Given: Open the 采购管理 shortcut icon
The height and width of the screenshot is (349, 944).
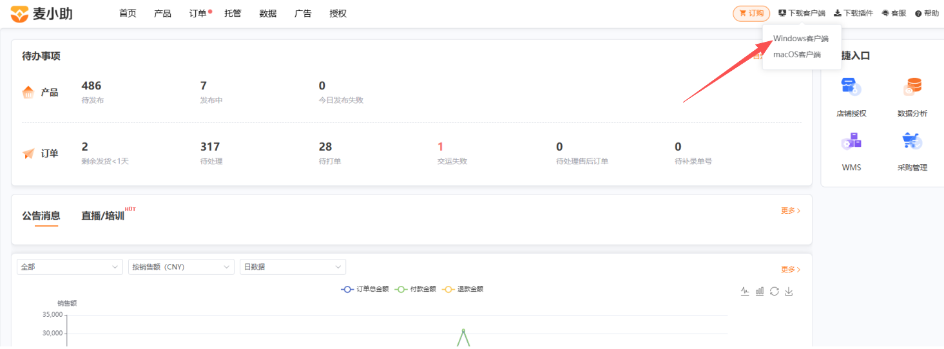Looking at the screenshot, I should pos(912,141).
